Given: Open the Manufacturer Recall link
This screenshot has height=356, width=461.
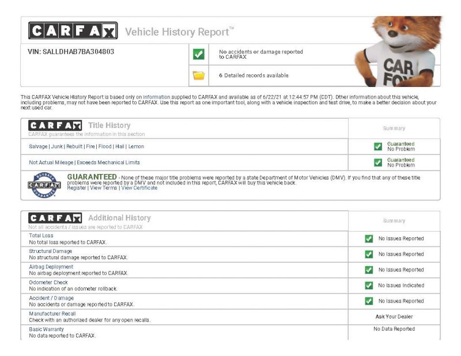Looking at the screenshot, I should point(52,314).
